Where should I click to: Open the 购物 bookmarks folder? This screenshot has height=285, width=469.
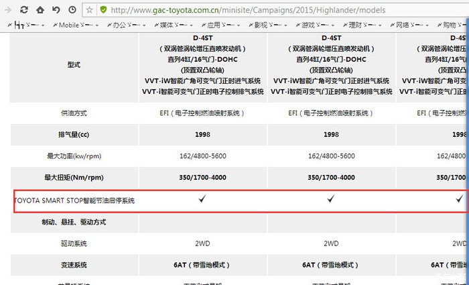coord(452,25)
